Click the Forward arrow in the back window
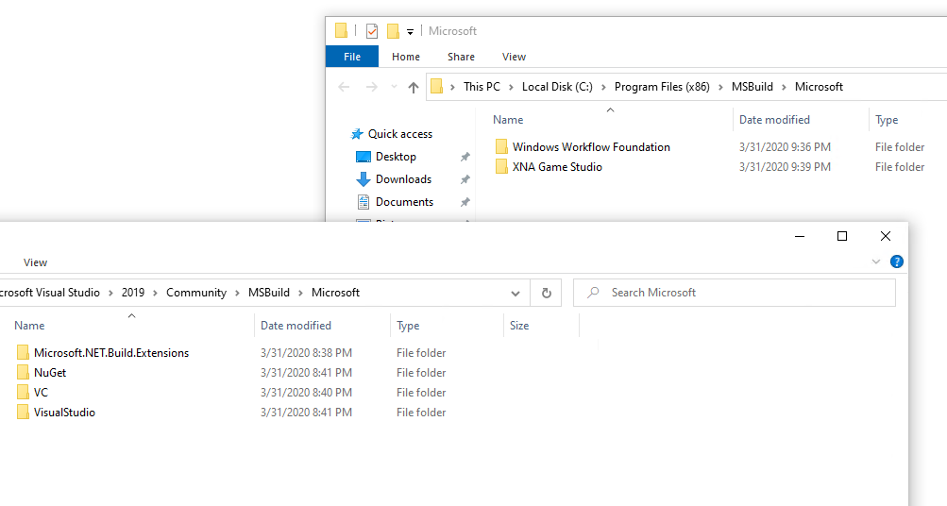 click(371, 87)
